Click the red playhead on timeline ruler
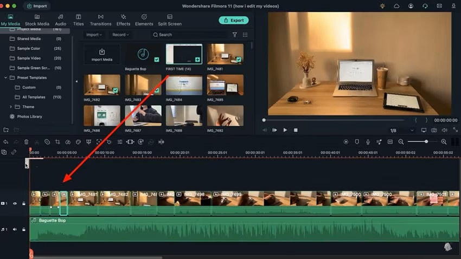 [x=30, y=150]
